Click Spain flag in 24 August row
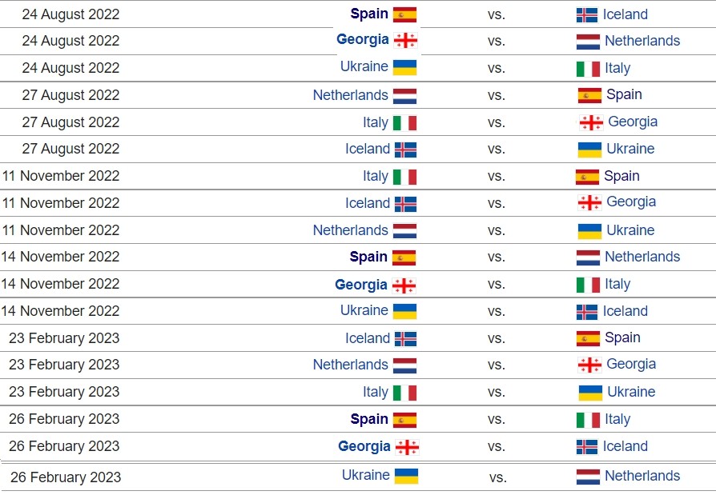This screenshot has height=495, width=716. point(404,14)
